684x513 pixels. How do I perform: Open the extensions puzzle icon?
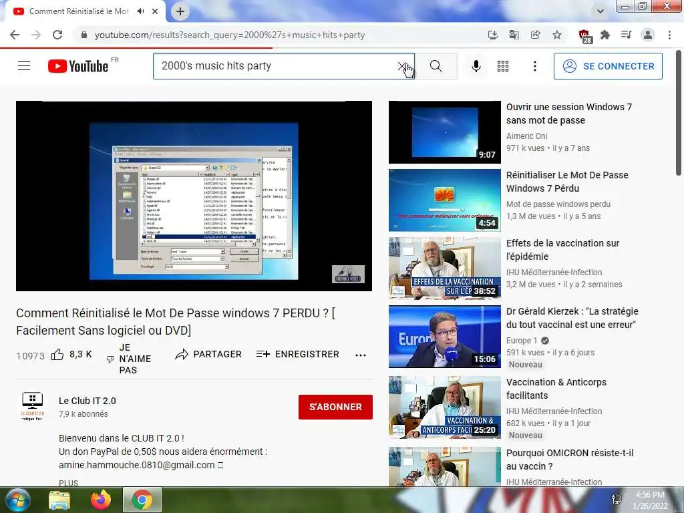click(x=605, y=35)
